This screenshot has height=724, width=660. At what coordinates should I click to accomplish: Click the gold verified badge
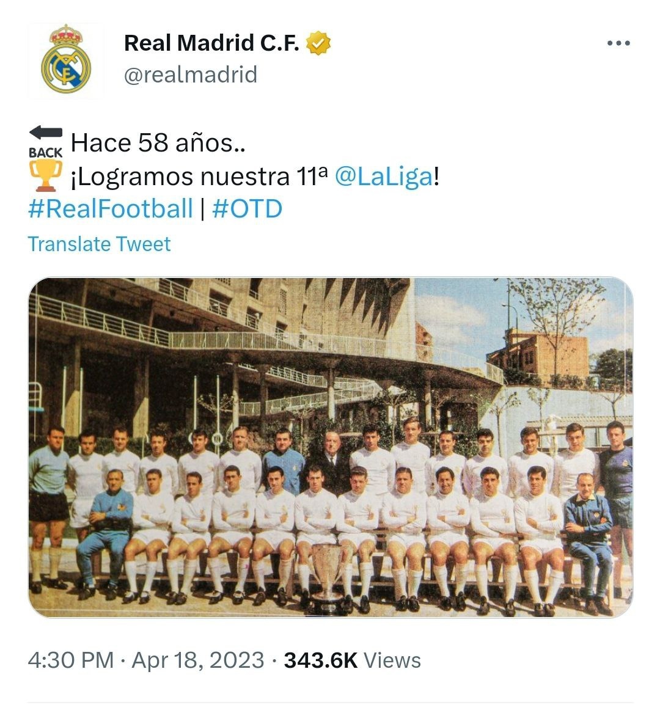pos(318,43)
